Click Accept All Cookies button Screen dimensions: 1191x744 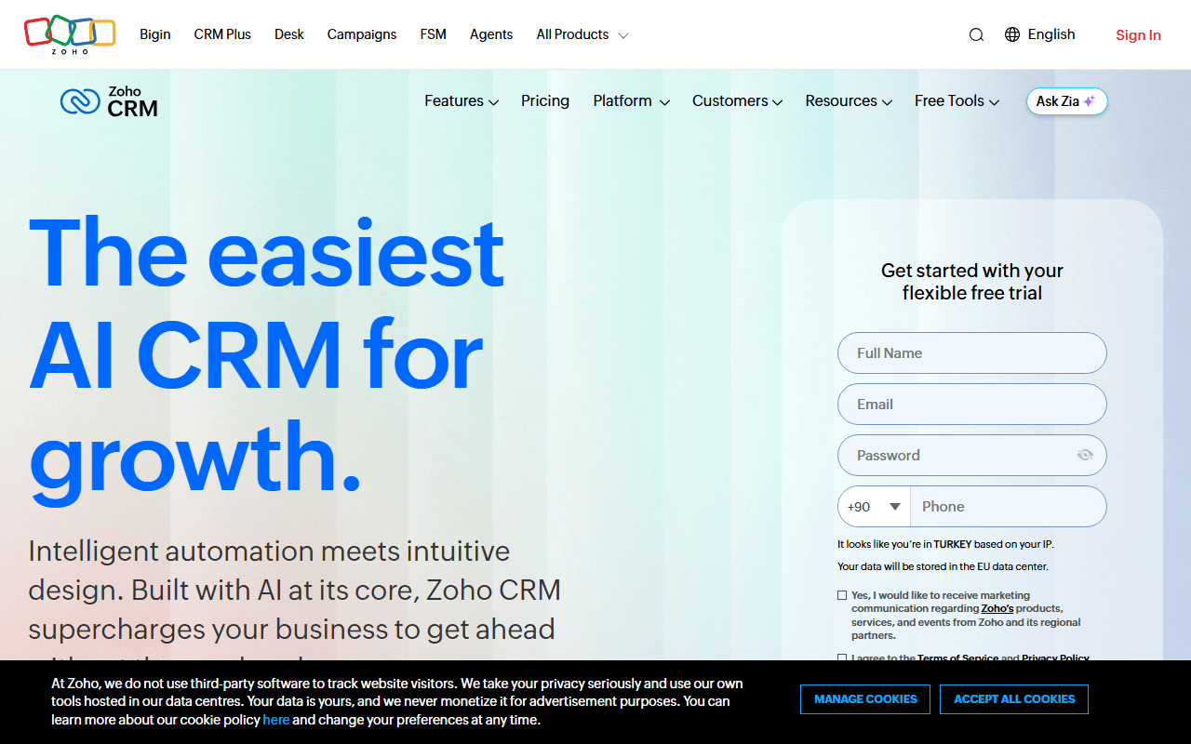pos(1014,699)
